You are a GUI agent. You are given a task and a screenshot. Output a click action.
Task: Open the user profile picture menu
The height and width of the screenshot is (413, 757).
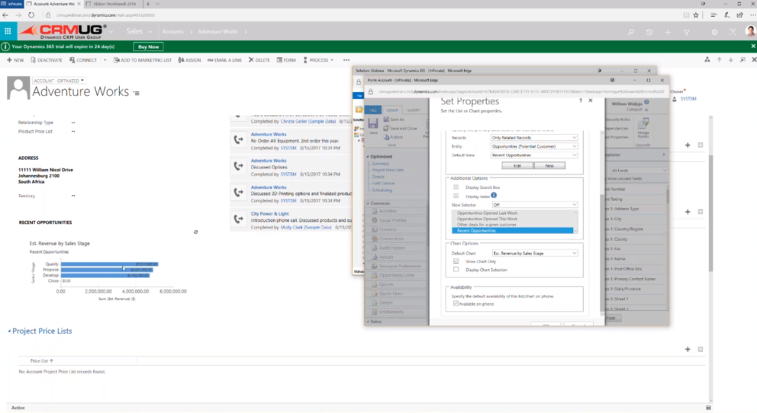point(750,31)
